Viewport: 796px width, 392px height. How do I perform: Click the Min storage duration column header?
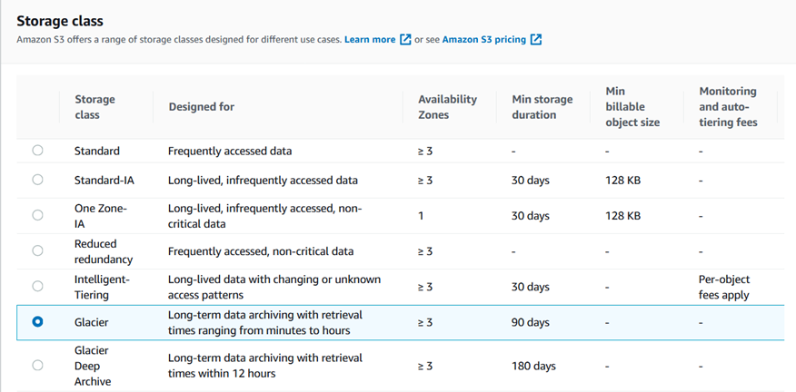(x=540, y=107)
